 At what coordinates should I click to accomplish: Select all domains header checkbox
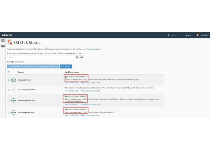coord(9,72)
